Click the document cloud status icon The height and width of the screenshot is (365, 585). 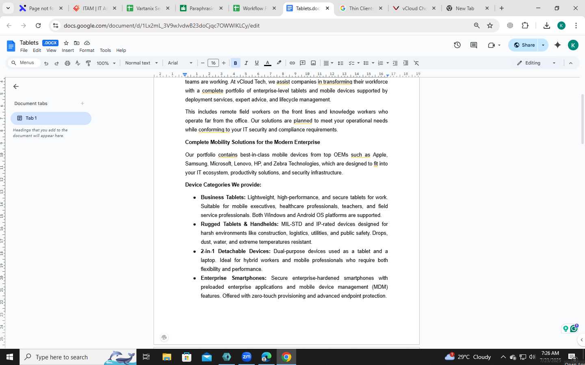(x=87, y=43)
